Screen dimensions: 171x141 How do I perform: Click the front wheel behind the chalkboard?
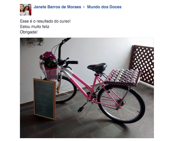coord(66,90)
